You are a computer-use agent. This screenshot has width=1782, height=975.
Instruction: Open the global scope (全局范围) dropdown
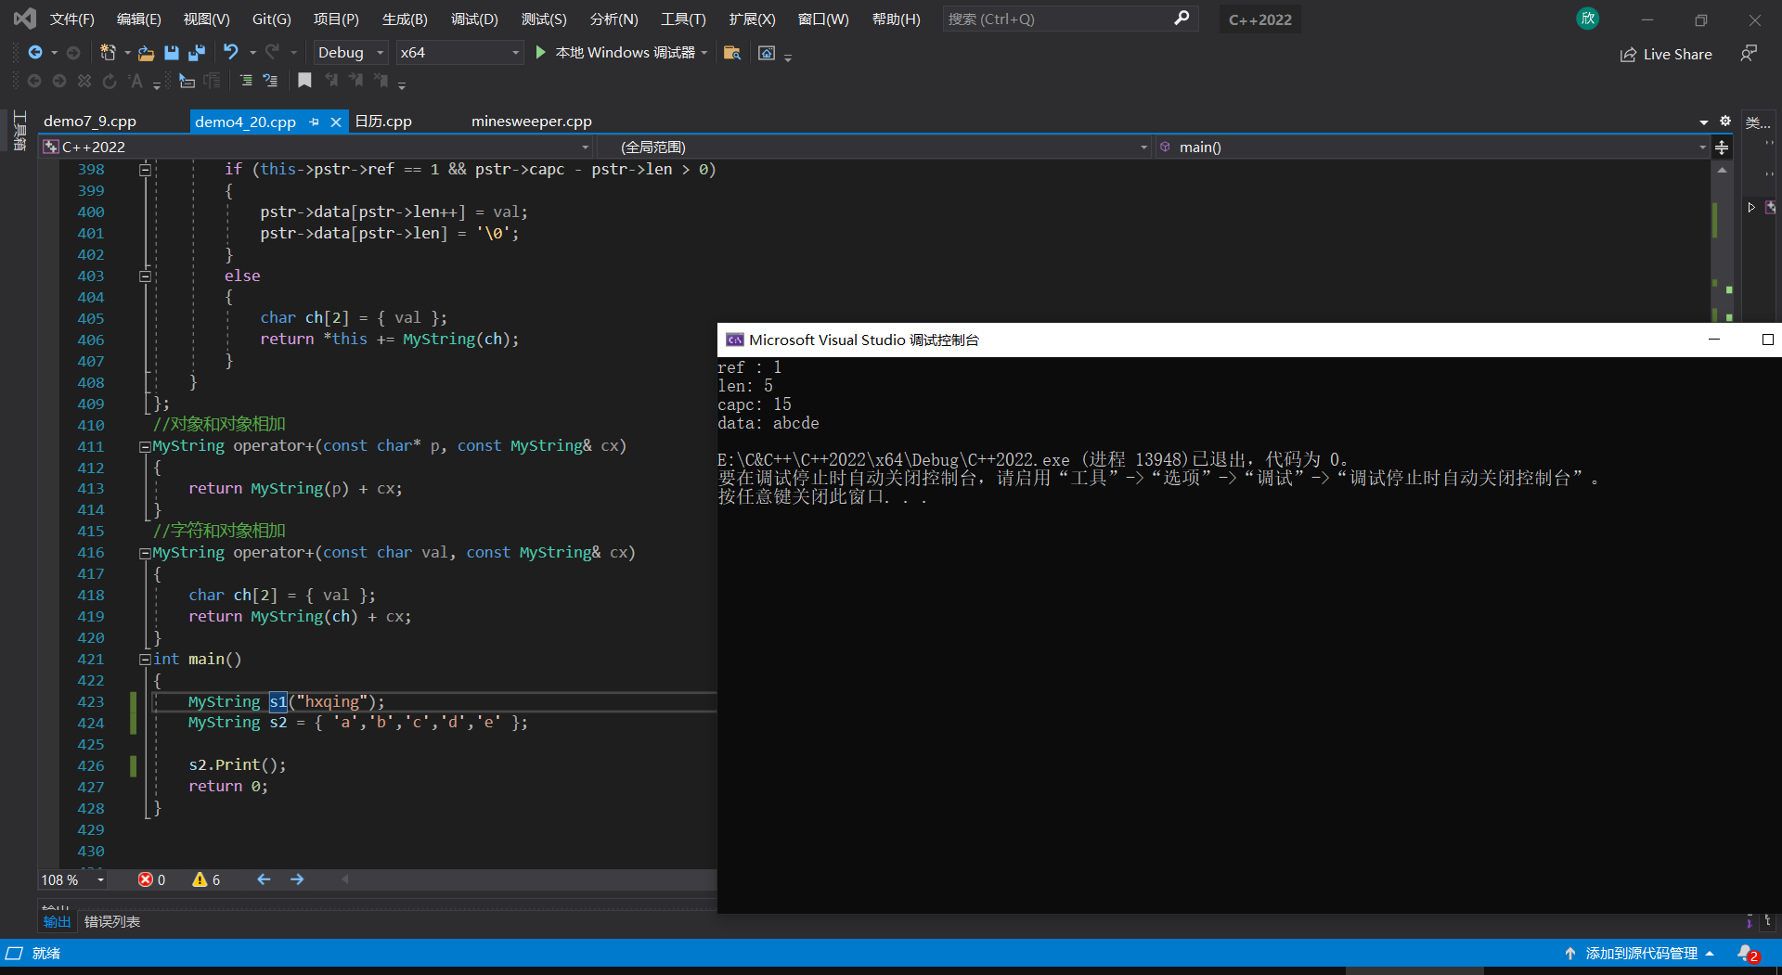(x=873, y=148)
